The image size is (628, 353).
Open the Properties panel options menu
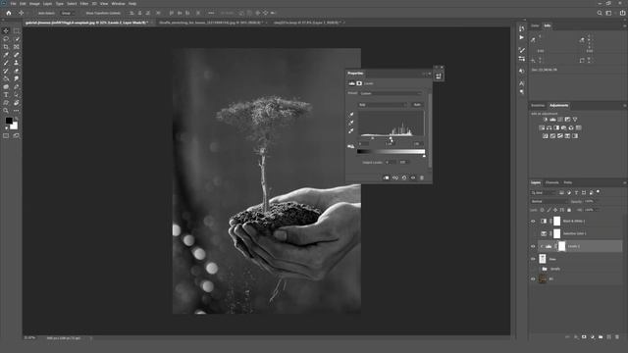[429, 74]
